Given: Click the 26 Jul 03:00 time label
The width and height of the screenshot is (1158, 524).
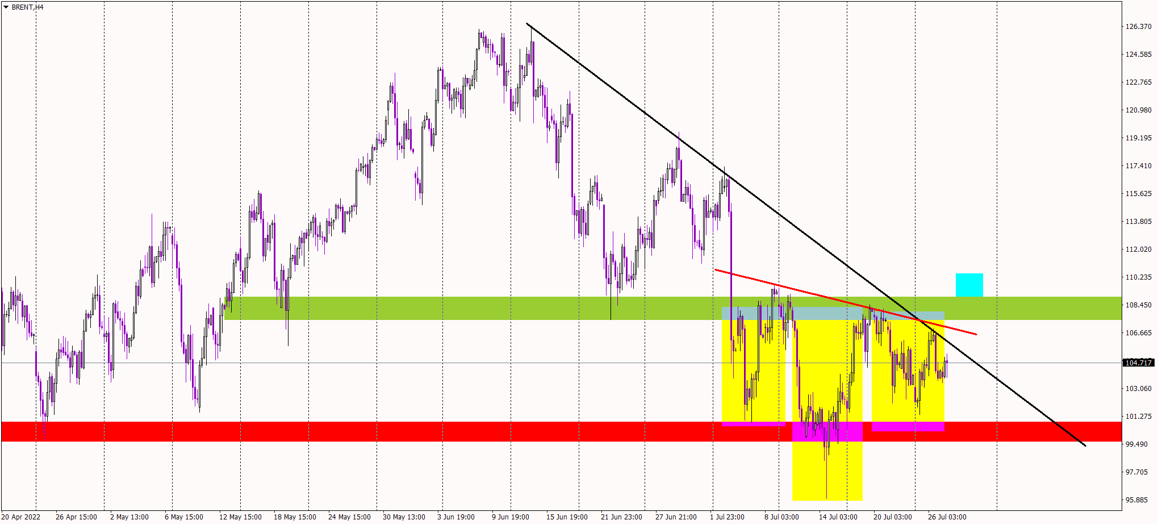Looking at the screenshot, I should (947, 517).
